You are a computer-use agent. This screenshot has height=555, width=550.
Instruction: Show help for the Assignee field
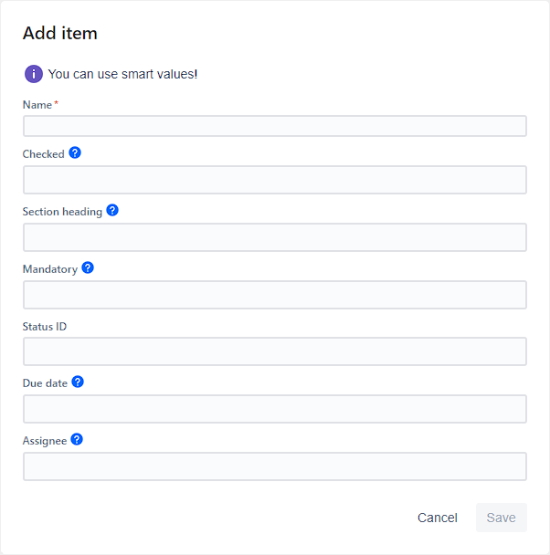tap(77, 439)
